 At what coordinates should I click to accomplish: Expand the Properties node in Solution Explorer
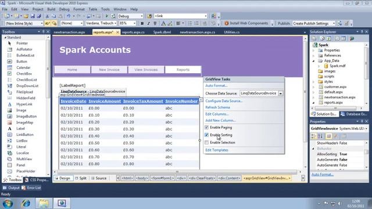(314, 51)
